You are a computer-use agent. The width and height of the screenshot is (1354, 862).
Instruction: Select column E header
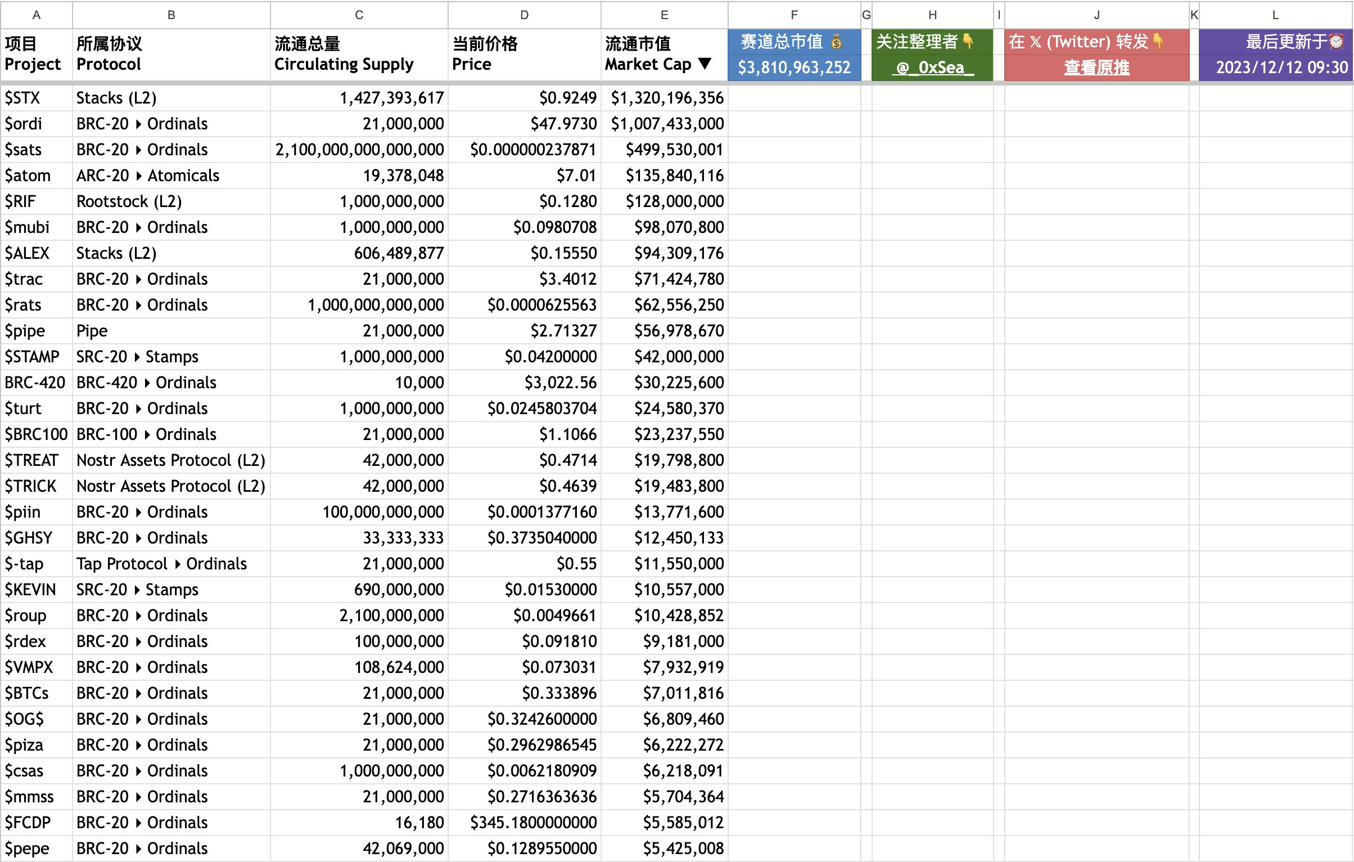point(665,15)
